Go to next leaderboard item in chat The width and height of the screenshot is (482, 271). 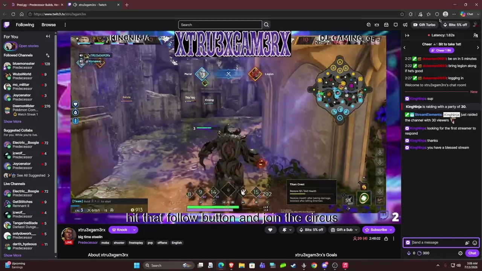478,48
